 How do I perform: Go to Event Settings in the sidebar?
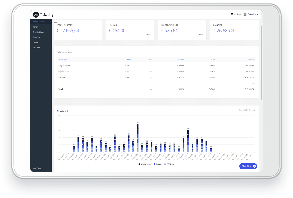pos(38,32)
